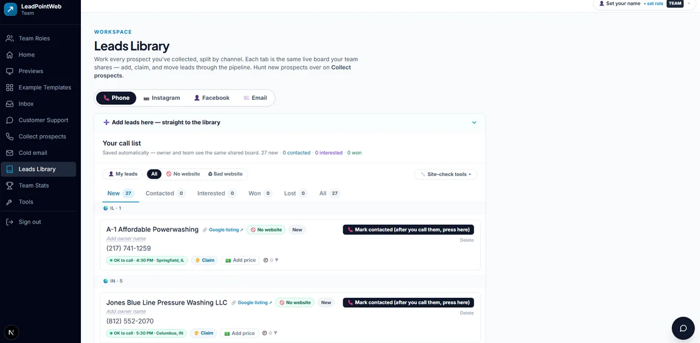This screenshot has width=700, height=343.
Task: Select the All website filter pill
Action: pos(154,174)
